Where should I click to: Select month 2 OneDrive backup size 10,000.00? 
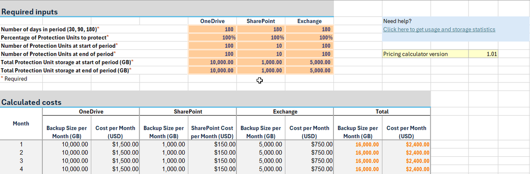point(67,152)
